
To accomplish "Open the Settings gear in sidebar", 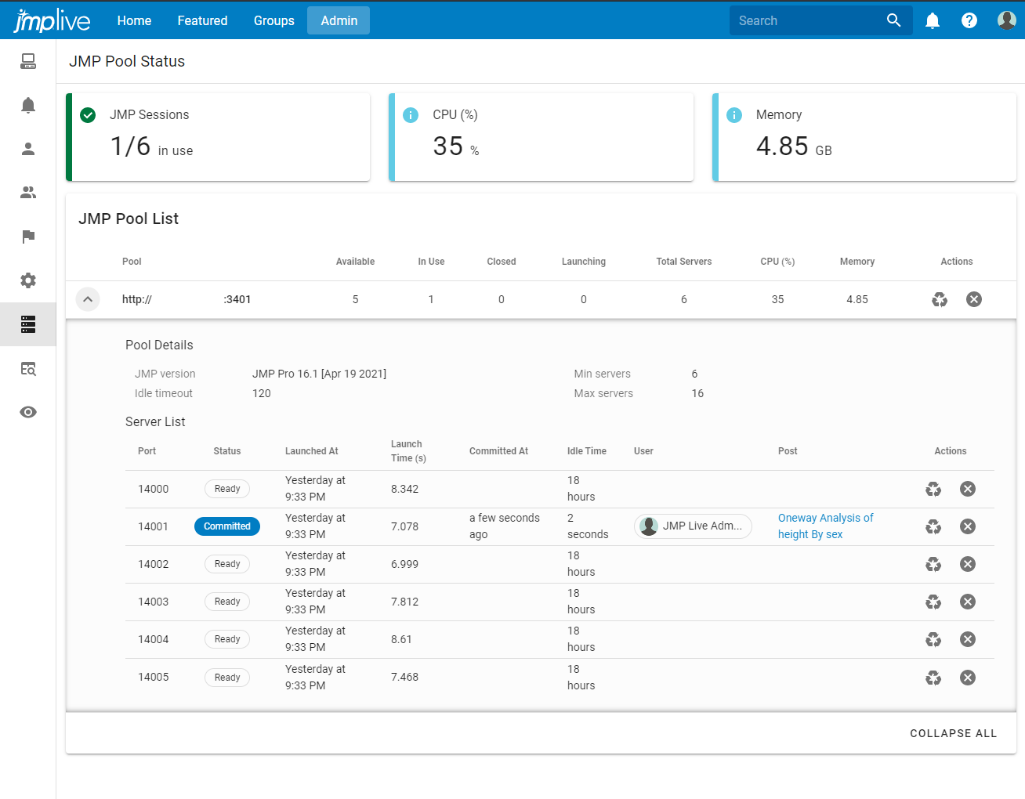I will tap(28, 280).
